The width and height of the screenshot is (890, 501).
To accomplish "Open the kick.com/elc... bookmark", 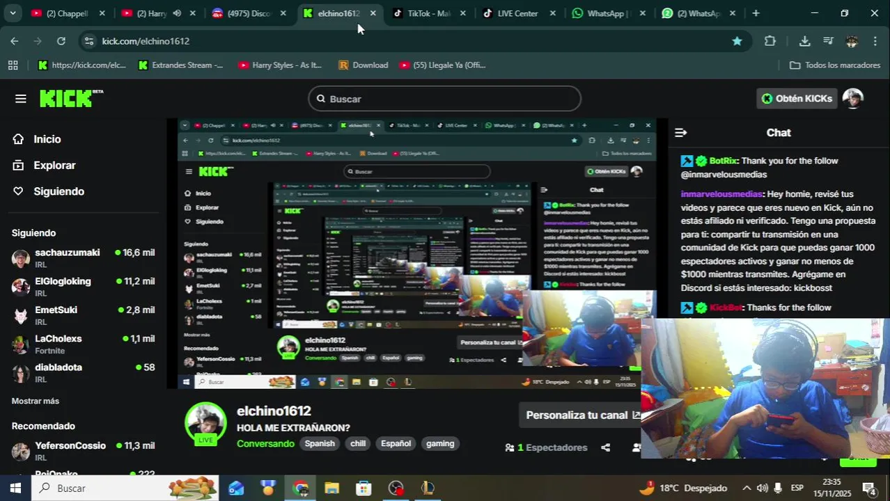I will pyautogui.click(x=81, y=65).
